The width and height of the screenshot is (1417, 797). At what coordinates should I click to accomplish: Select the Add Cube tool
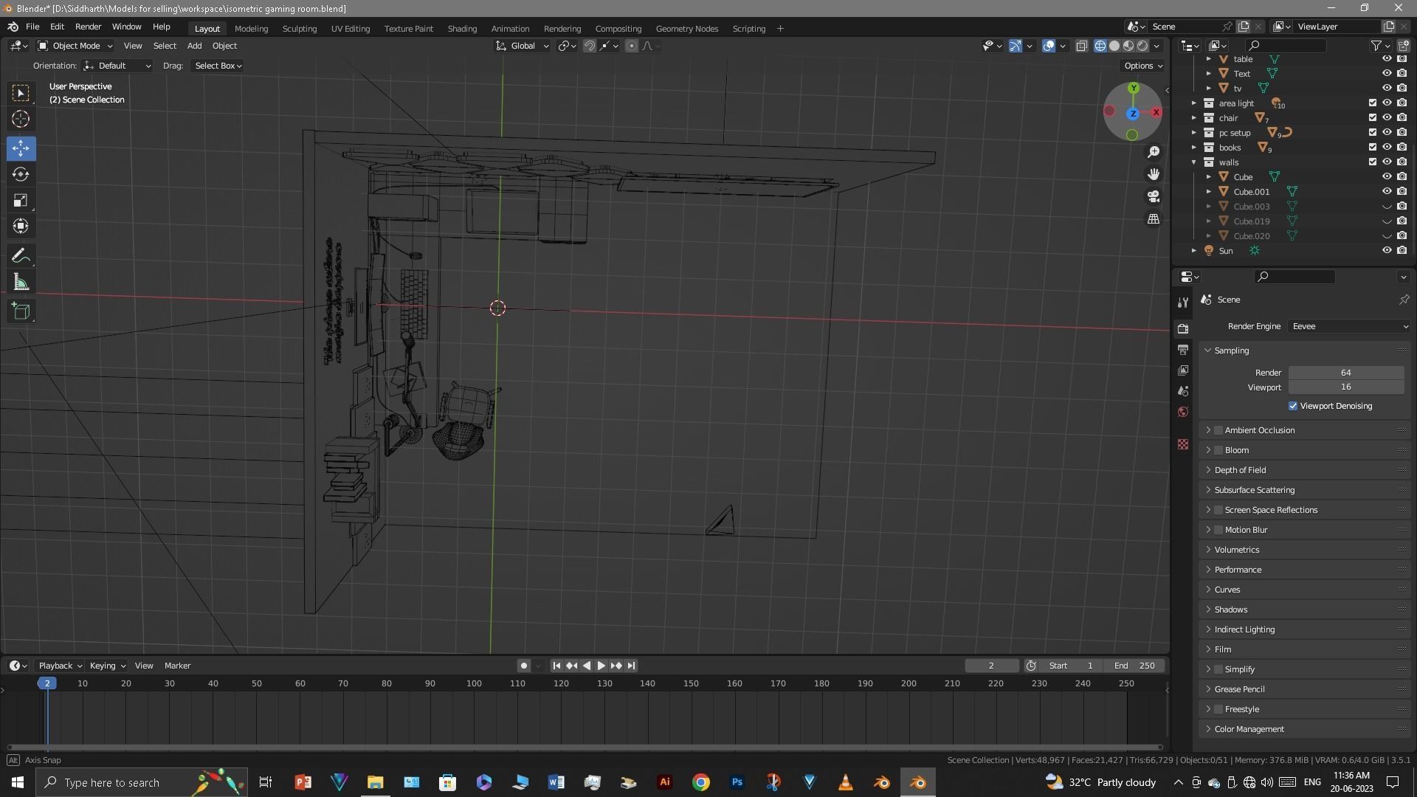point(21,311)
